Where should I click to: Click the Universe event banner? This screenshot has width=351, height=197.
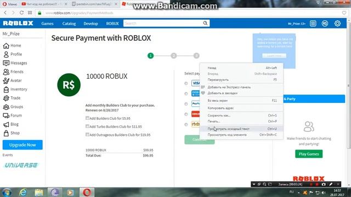click(x=21, y=165)
